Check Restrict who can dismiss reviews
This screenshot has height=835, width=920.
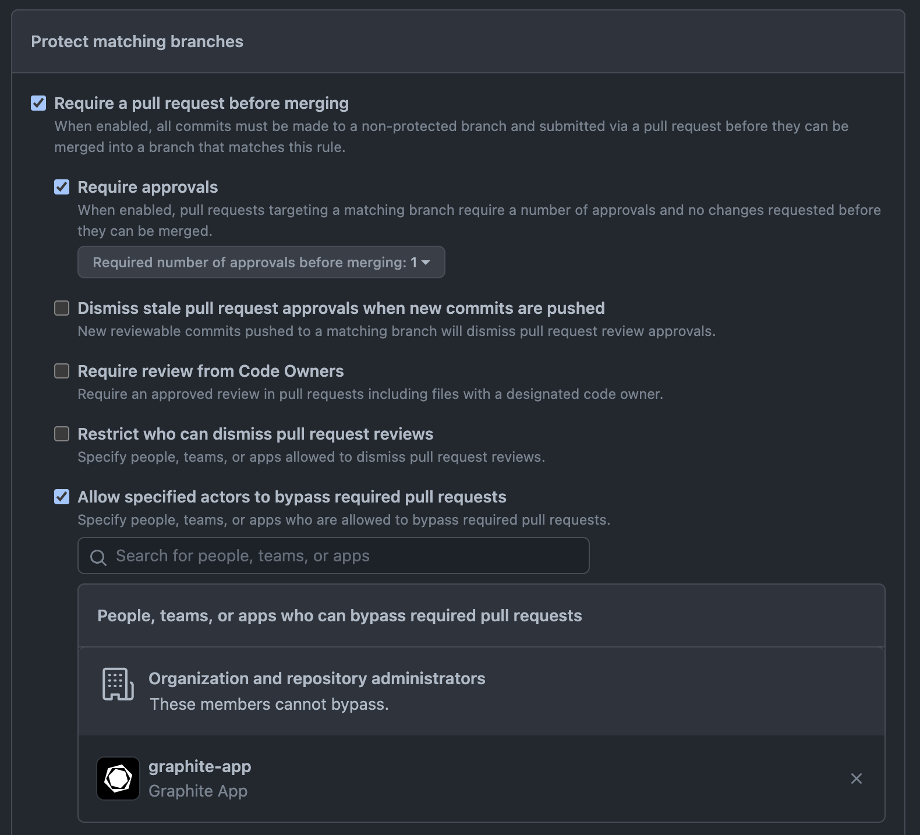(x=62, y=434)
